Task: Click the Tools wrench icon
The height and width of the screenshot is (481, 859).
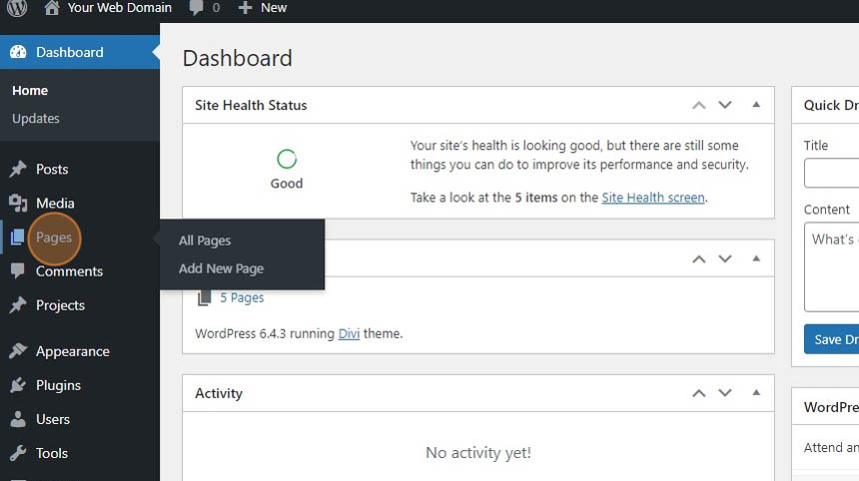Action: [x=18, y=453]
